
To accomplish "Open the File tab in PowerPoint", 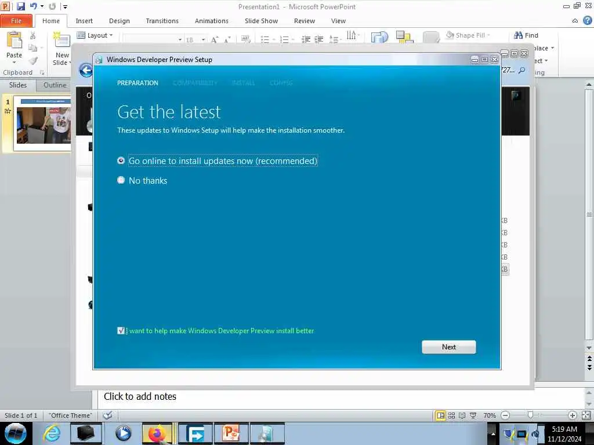I will point(16,21).
